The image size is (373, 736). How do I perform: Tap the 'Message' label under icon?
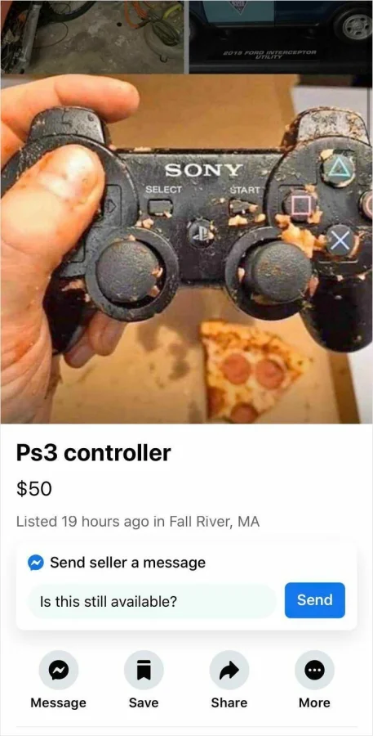click(x=59, y=702)
